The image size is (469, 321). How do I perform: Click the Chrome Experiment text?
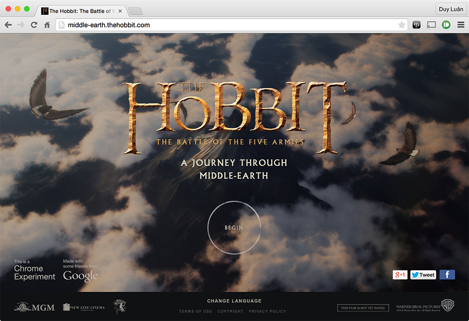pos(34,273)
